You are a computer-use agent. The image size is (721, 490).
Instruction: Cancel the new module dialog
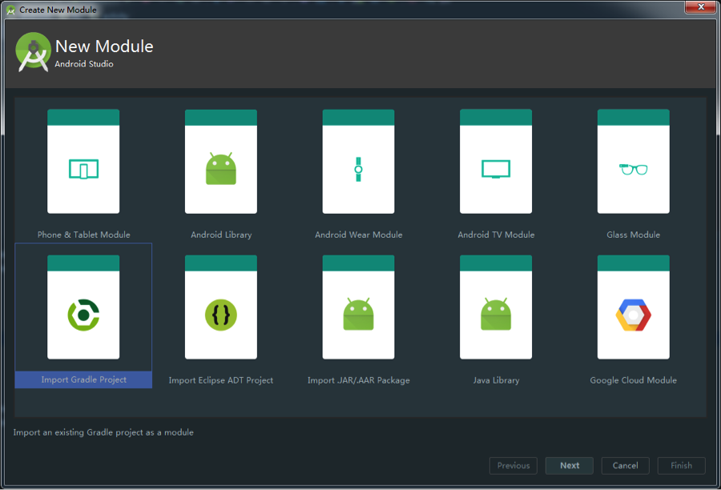(x=626, y=466)
